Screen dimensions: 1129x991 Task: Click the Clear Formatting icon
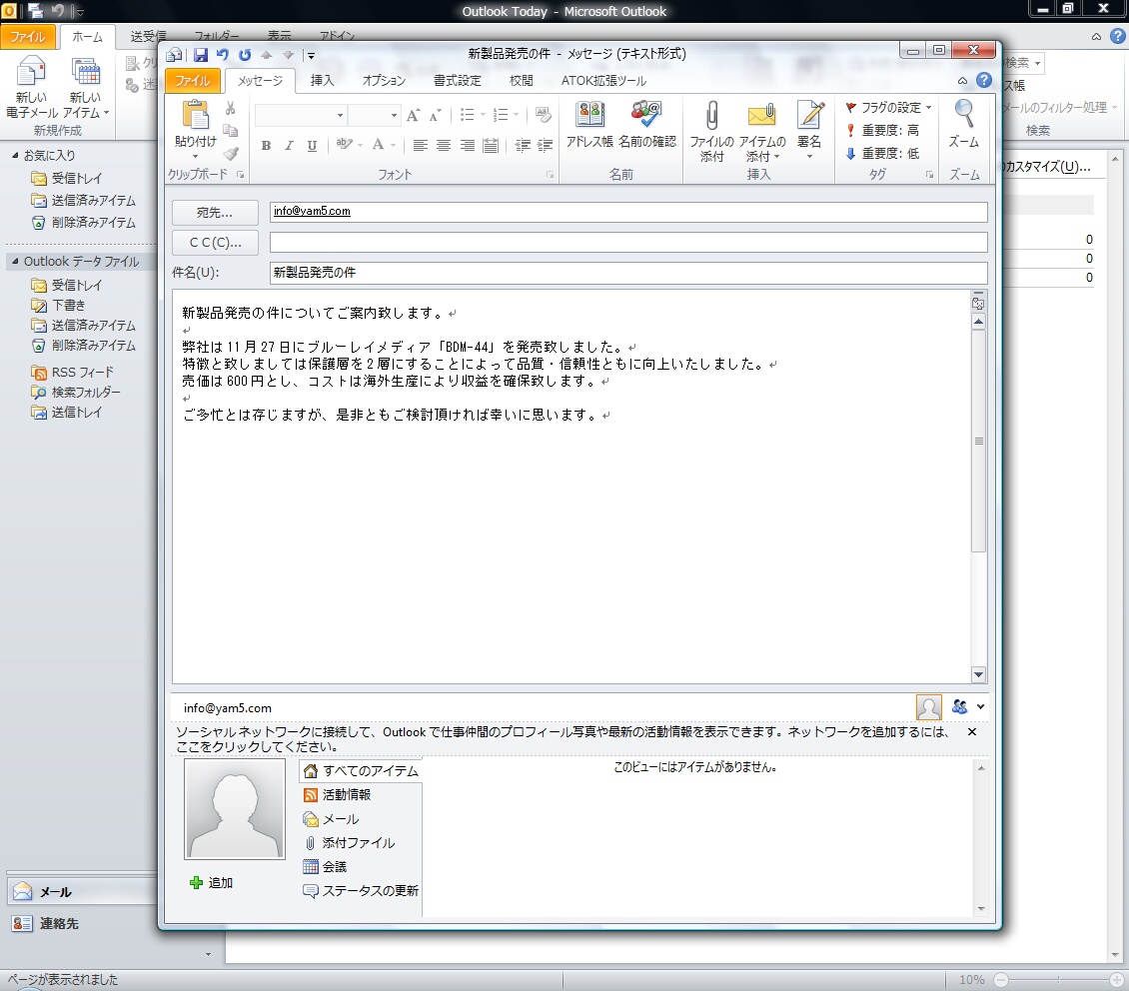pyautogui.click(x=544, y=115)
